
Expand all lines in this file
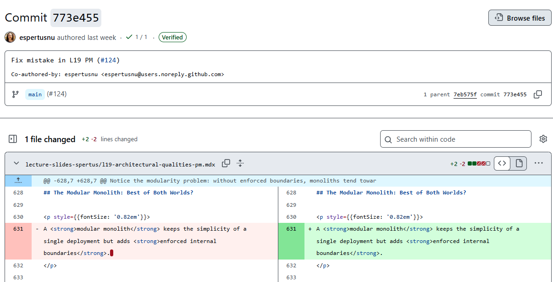(x=240, y=163)
